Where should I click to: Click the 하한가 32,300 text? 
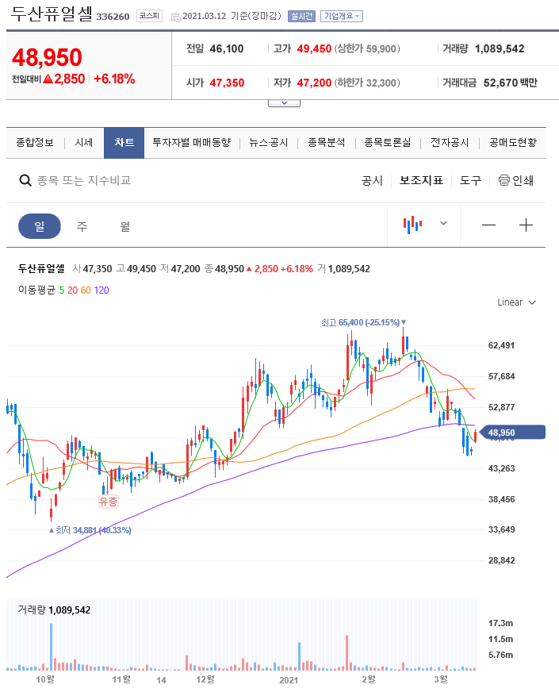(367, 83)
